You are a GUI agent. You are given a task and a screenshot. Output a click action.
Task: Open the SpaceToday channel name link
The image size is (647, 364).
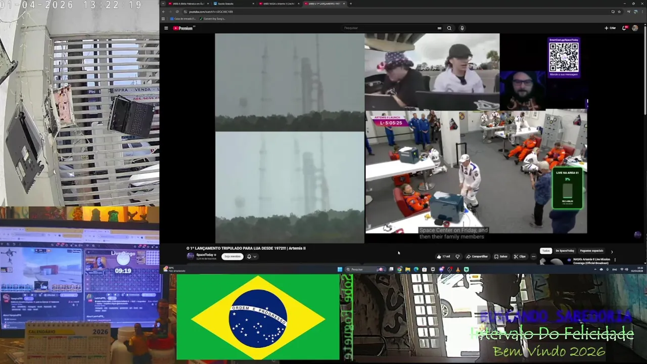(x=205, y=255)
